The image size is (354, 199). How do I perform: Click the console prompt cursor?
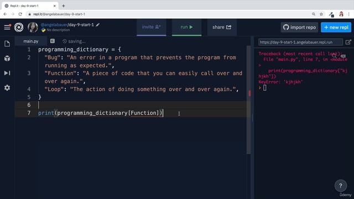pos(264,88)
